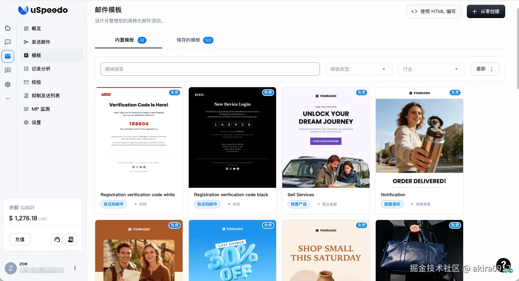Switch to the 保存的模板 tab

(x=195, y=40)
